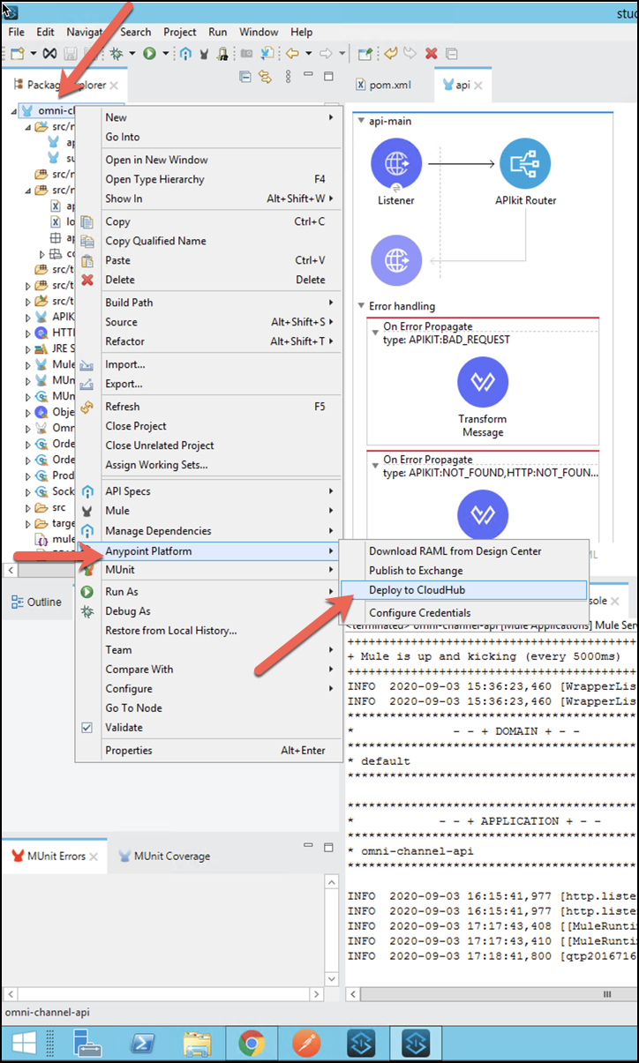Select the BAD_REQUEST Transform Message node
The image size is (639, 1063).
pyautogui.click(x=483, y=382)
